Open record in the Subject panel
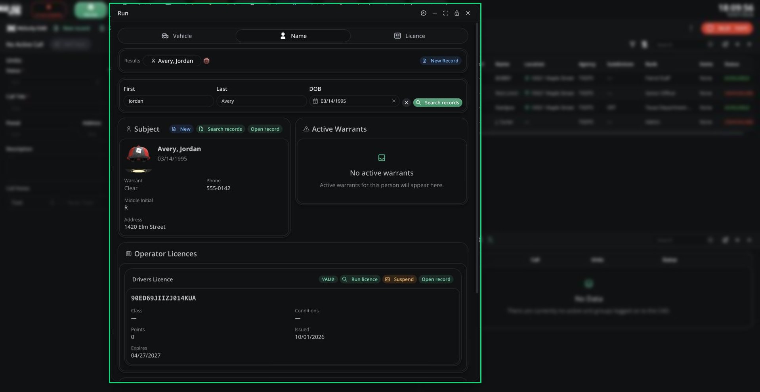This screenshot has height=392, width=760. (265, 129)
